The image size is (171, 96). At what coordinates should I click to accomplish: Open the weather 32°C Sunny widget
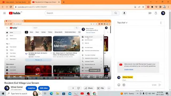pyautogui.click(x=127, y=94)
